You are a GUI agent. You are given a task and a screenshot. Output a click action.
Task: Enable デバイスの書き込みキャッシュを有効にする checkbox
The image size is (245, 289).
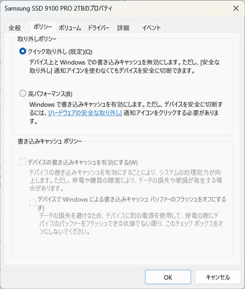click(x=23, y=162)
